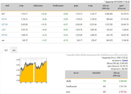131x94 pixels.
Task: Click the SET row latest value 1,753.71
Action: 24,14
